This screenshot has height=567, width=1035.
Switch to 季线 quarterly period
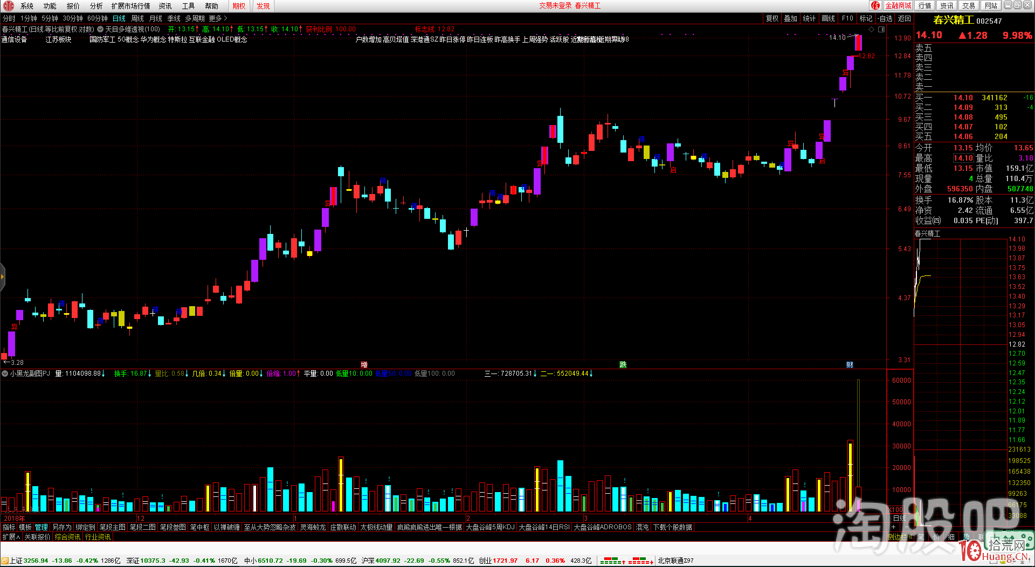[174, 18]
